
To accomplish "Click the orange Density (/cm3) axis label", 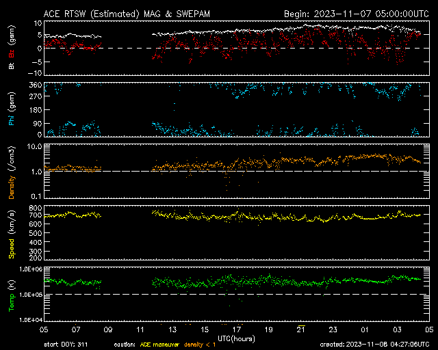I will pyautogui.click(x=11, y=174).
